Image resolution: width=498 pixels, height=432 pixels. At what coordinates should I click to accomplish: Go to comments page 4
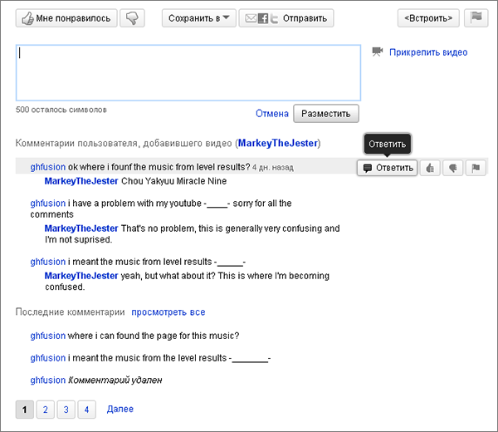point(87,409)
